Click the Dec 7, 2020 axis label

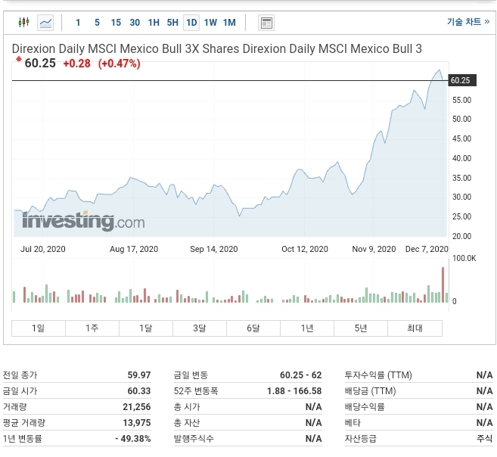pyautogui.click(x=427, y=249)
